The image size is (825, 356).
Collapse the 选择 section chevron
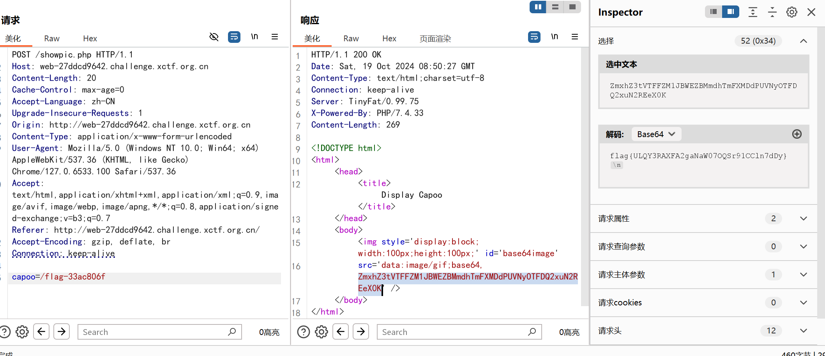click(804, 41)
